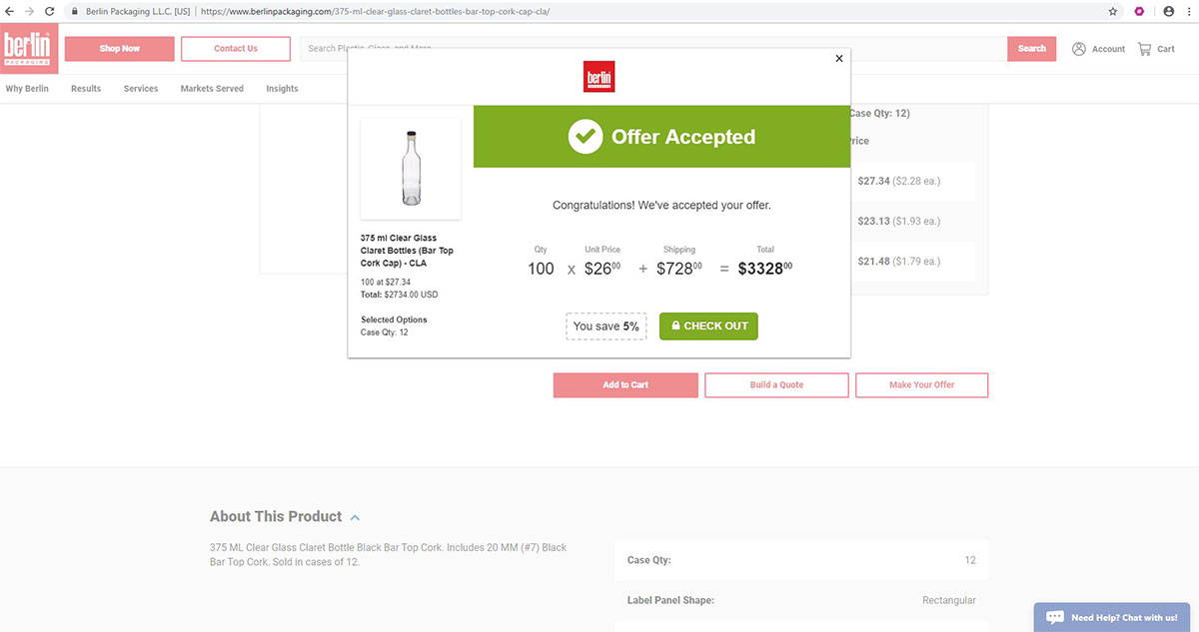Click the Add to Cart button

click(625, 385)
